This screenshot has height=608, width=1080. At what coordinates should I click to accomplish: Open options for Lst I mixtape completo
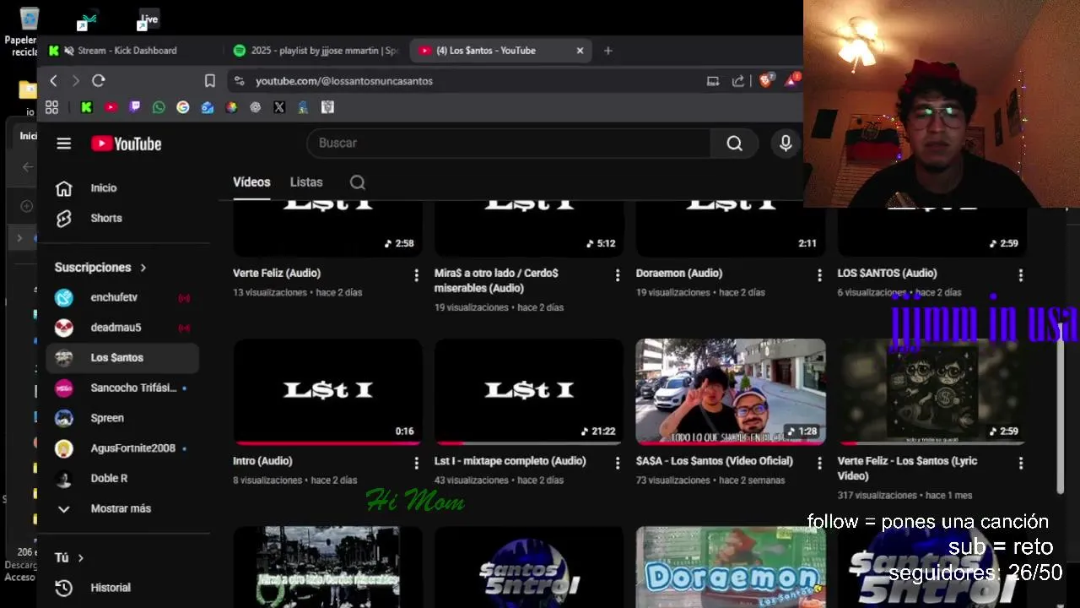coord(618,464)
